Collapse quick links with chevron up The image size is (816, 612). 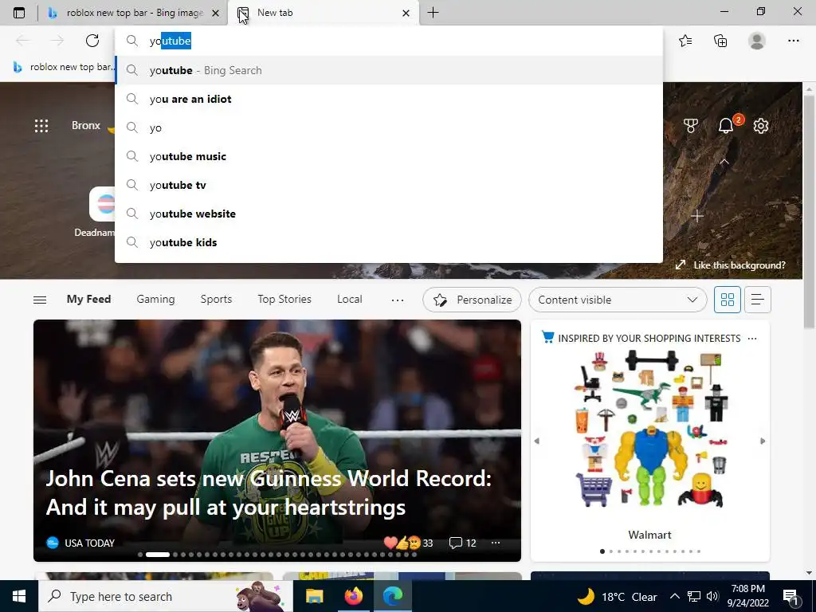tap(724, 162)
